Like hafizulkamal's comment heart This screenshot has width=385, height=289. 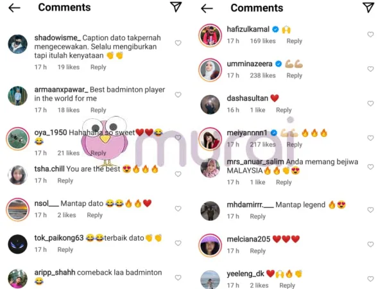(x=370, y=35)
